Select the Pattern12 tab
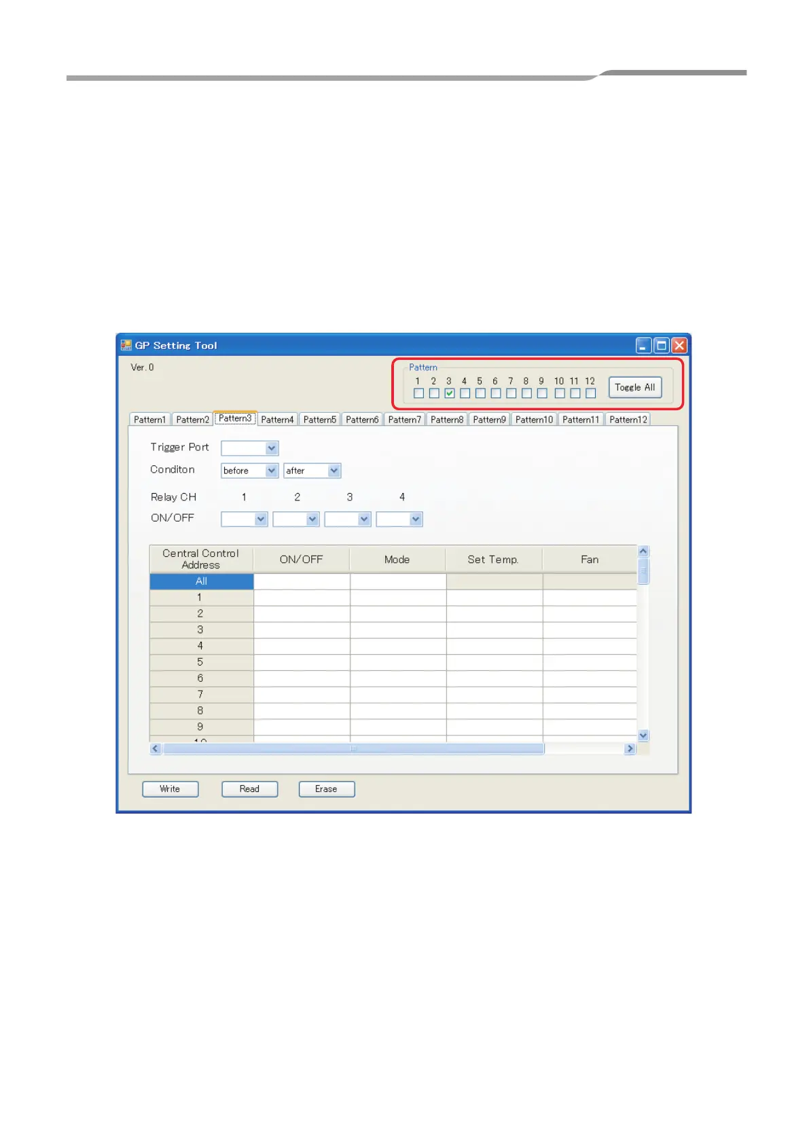The width and height of the screenshot is (809, 1143). point(628,420)
